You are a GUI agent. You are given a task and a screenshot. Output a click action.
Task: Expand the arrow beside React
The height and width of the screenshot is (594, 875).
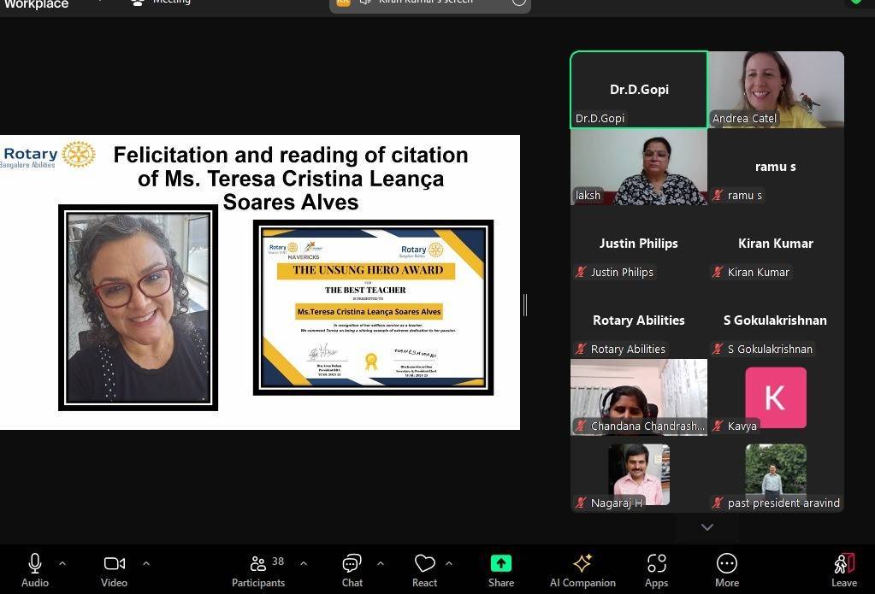tap(448, 563)
